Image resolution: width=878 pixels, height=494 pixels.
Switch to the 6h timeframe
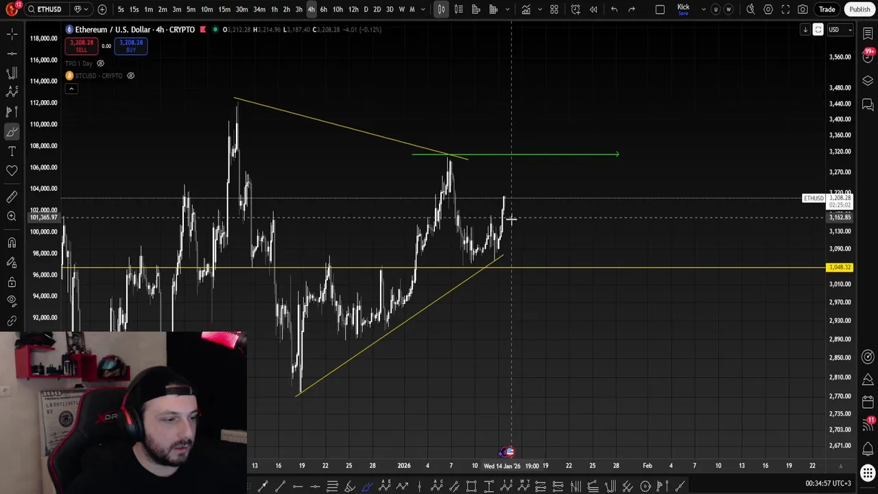pos(324,9)
